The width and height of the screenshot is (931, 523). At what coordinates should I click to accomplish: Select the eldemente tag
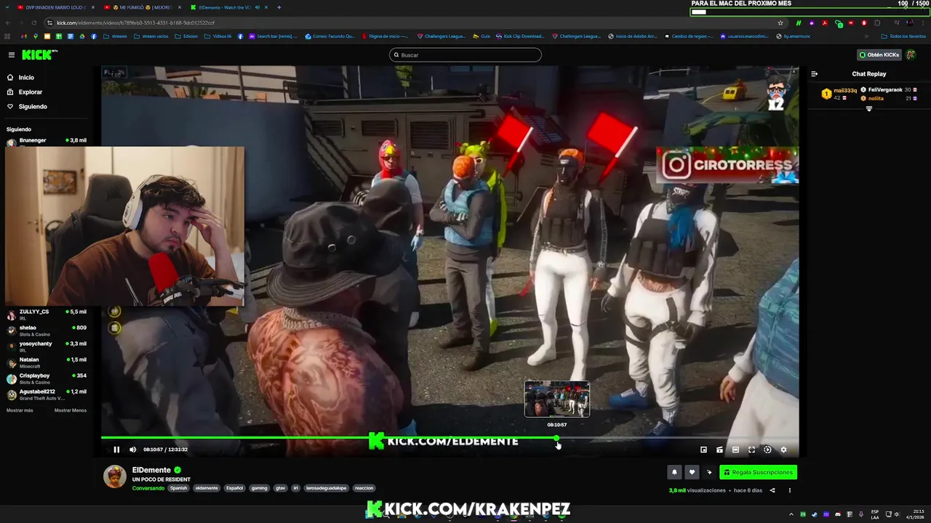click(207, 488)
